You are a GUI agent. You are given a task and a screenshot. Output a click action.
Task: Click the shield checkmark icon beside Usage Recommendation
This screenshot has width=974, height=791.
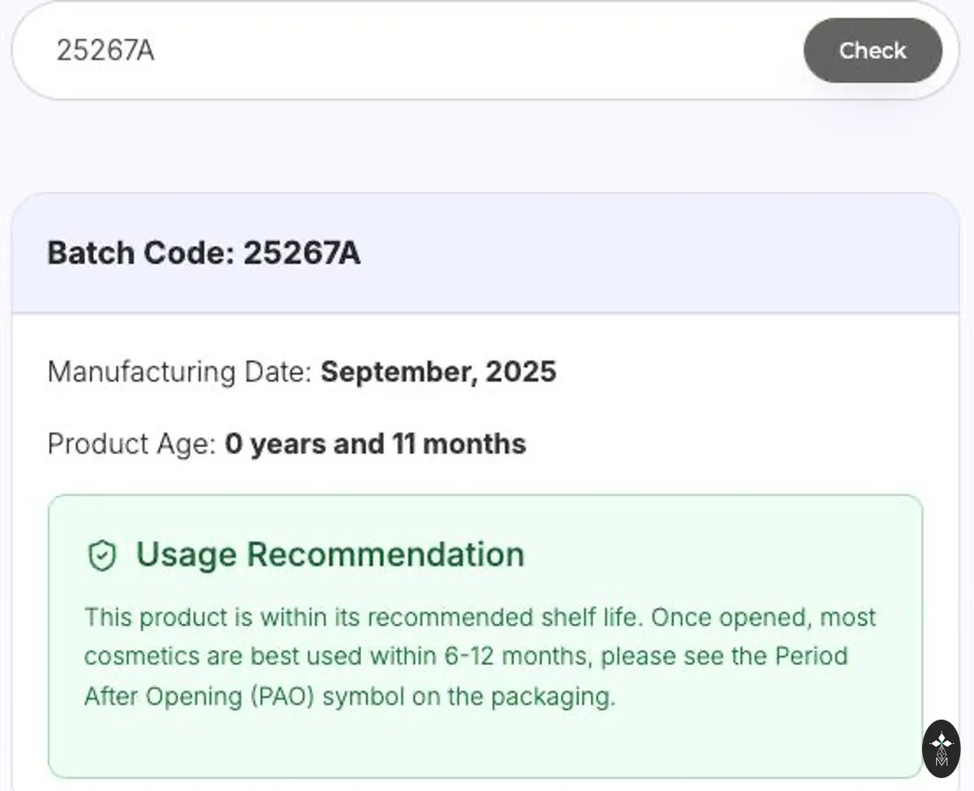[x=102, y=557]
